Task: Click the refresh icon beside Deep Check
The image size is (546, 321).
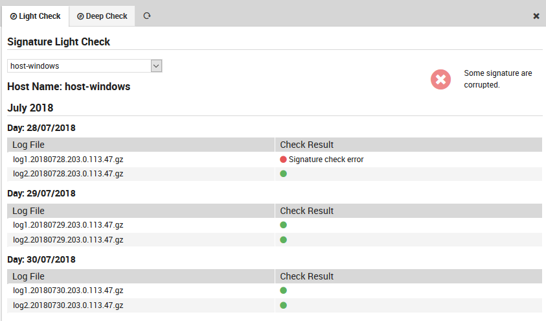Action: (147, 16)
